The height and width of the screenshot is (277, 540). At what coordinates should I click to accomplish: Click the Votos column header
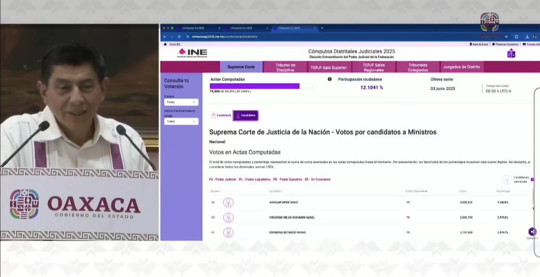click(x=463, y=191)
